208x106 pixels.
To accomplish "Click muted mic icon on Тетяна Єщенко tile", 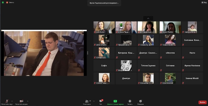I will point(139,70).
